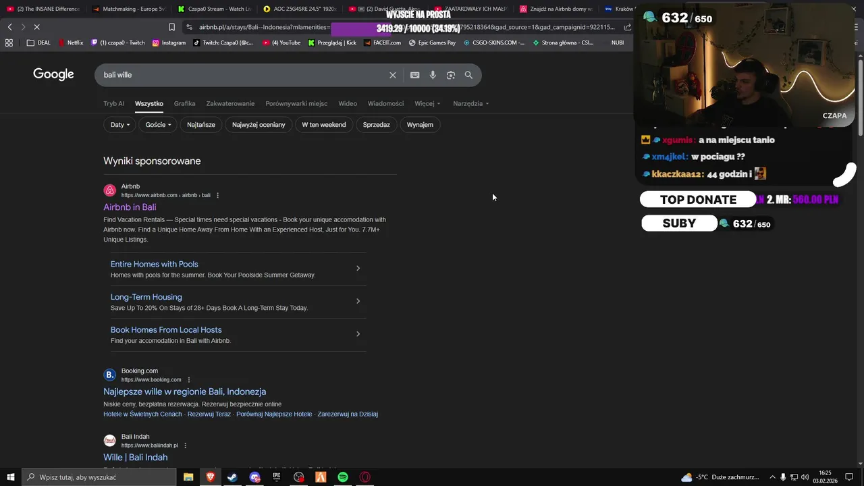Image resolution: width=864 pixels, height=486 pixels.
Task: Toggle the Wynajem filter chip
Action: (x=420, y=124)
